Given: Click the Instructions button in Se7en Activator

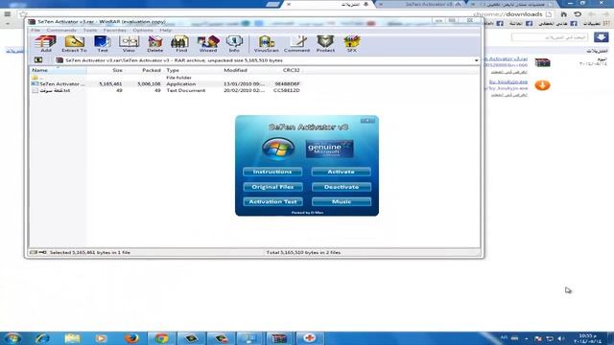Looking at the screenshot, I should (272, 172).
